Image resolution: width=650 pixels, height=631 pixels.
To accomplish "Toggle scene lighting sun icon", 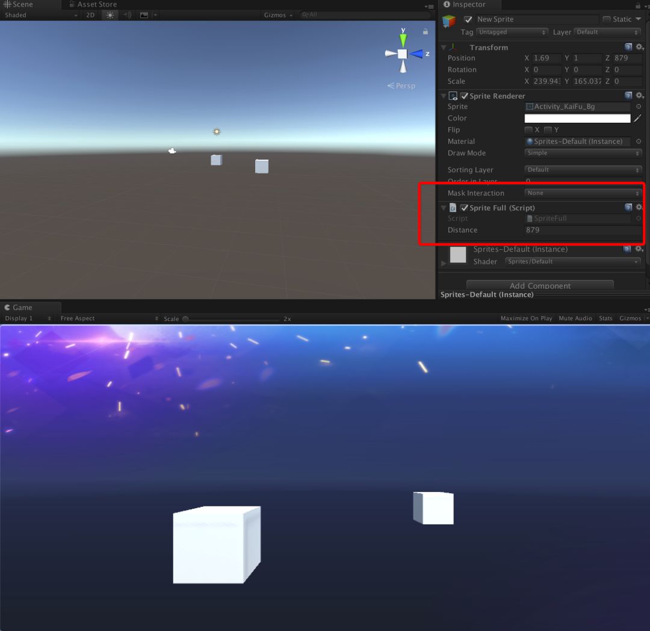I will point(110,15).
